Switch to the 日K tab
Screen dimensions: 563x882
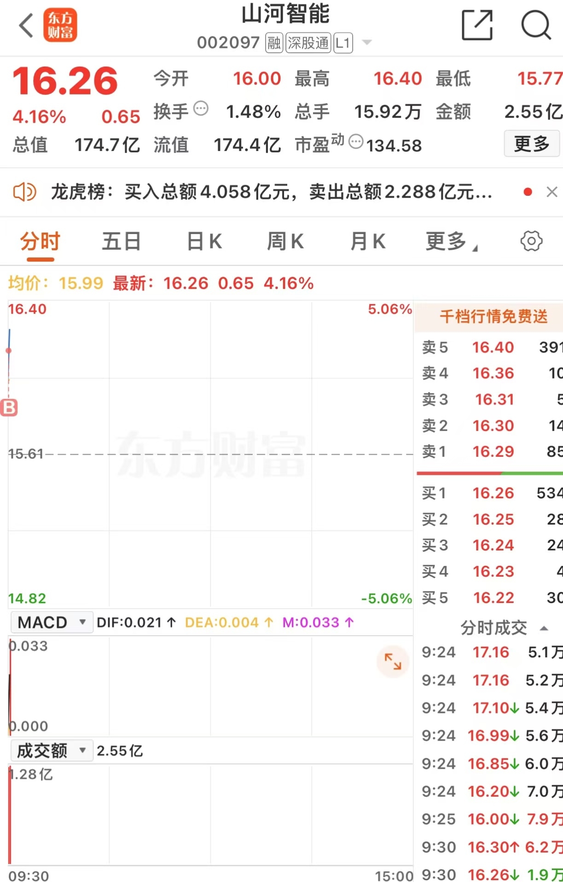[204, 241]
